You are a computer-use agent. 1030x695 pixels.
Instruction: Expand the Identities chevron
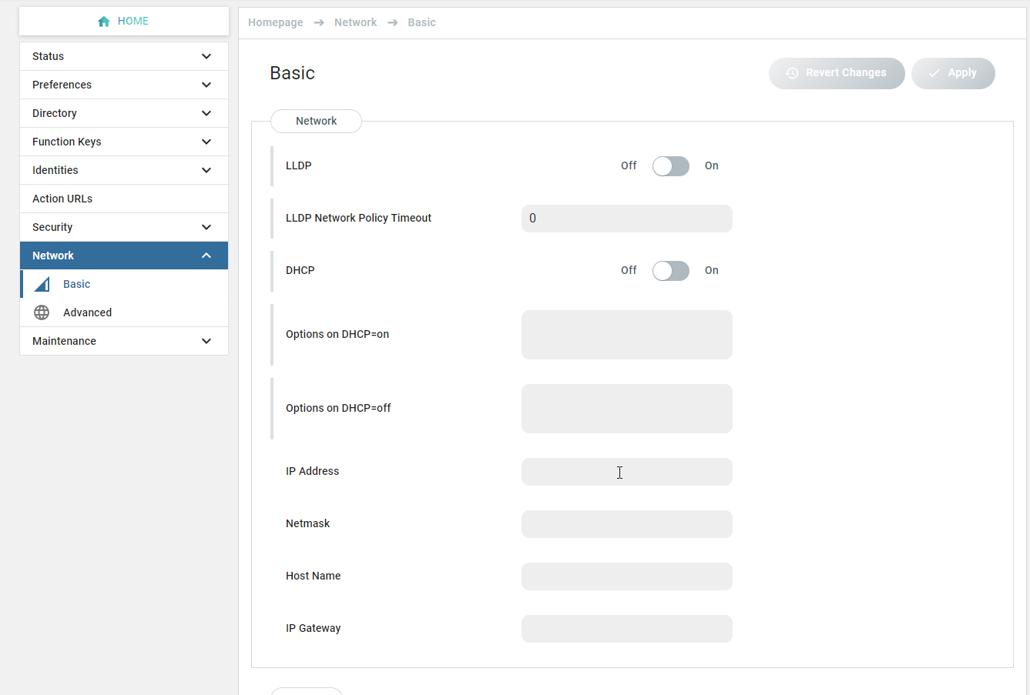(x=206, y=170)
